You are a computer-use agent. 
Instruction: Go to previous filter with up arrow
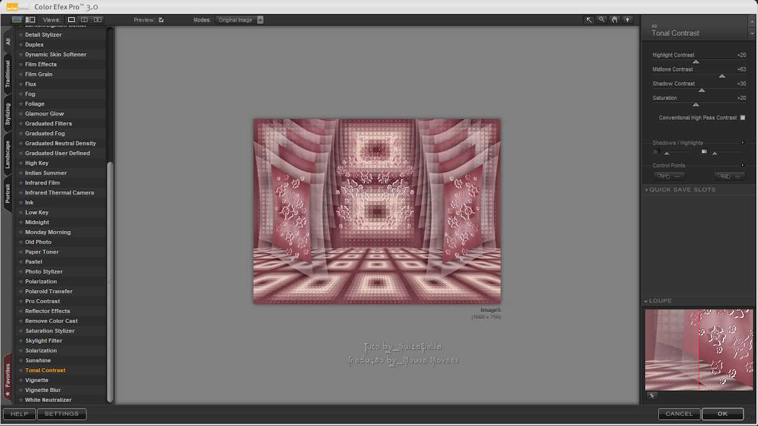pos(751,22)
